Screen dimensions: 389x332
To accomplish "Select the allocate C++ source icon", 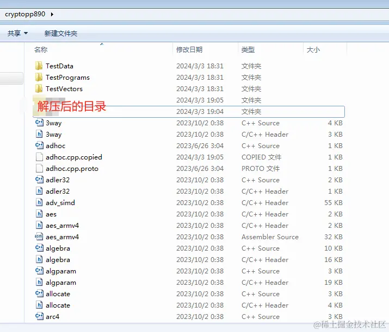I will coord(39,293).
